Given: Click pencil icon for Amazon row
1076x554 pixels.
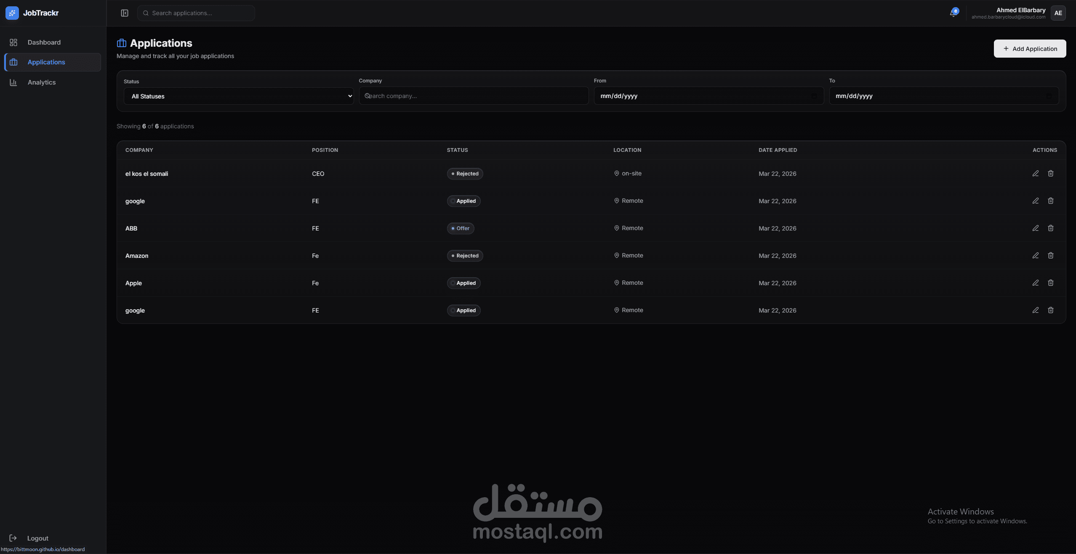Looking at the screenshot, I should pos(1035,255).
